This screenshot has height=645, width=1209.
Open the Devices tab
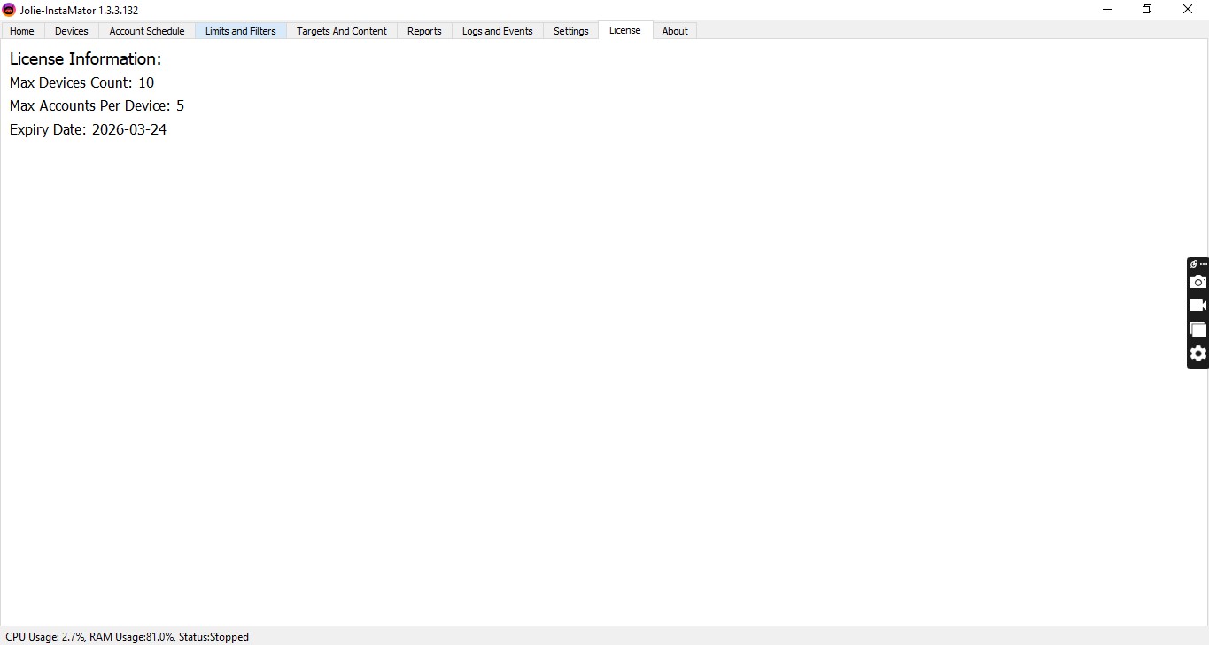(x=72, y=31)
